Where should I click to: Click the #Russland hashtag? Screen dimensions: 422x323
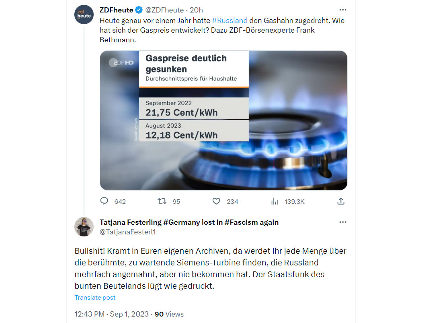click(229, 21)
